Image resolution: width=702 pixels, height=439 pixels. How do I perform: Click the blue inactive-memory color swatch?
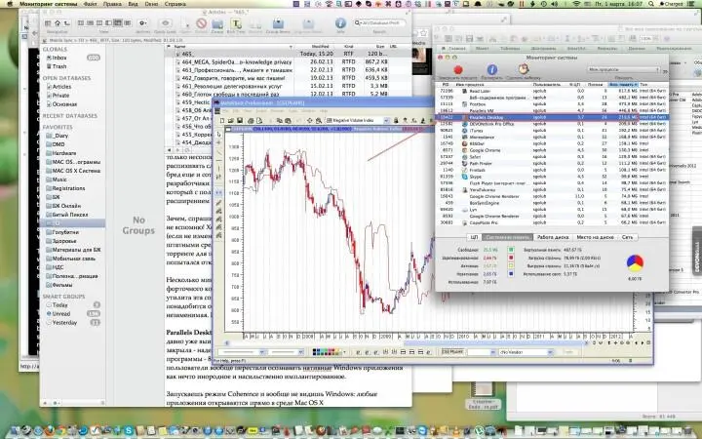(x=511, y=274)
